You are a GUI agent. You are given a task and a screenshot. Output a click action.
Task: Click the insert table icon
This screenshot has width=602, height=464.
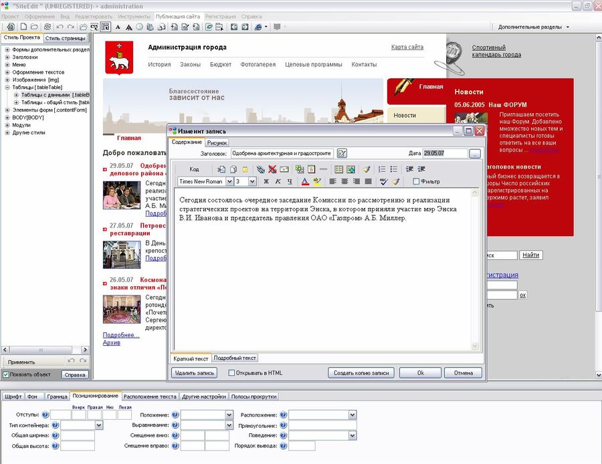(338, 169)
